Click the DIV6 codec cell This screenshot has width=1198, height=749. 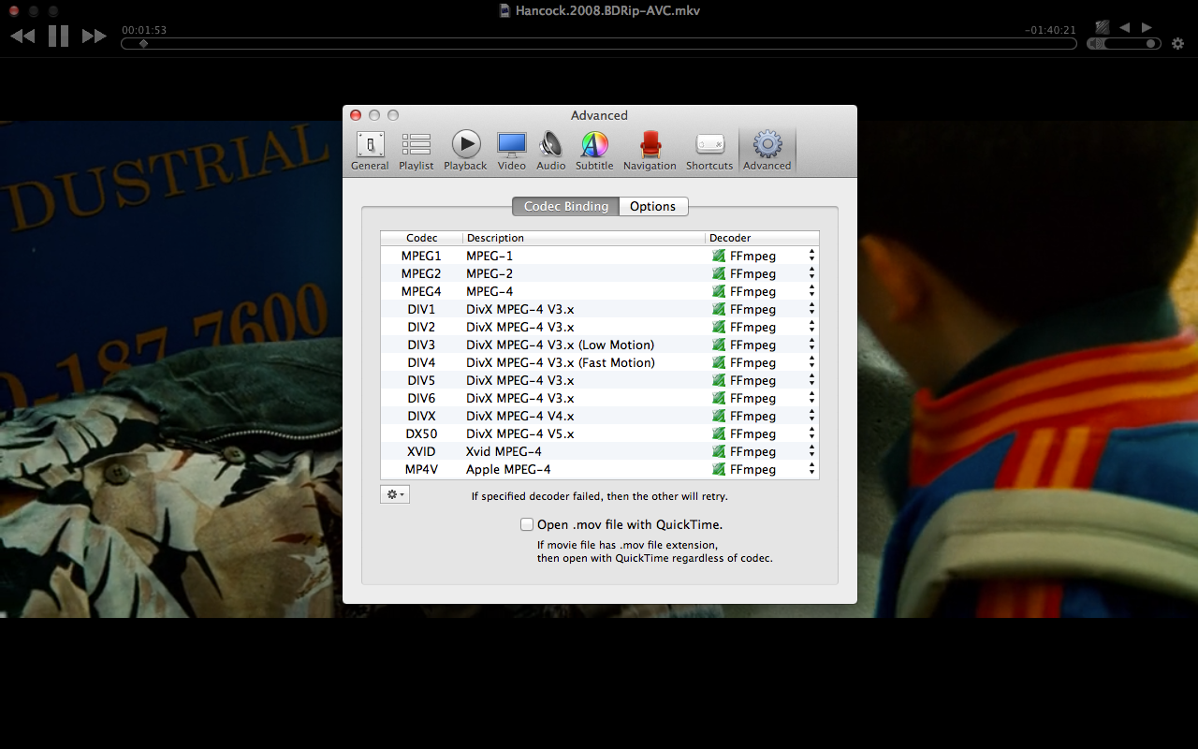tap(421, 398)
